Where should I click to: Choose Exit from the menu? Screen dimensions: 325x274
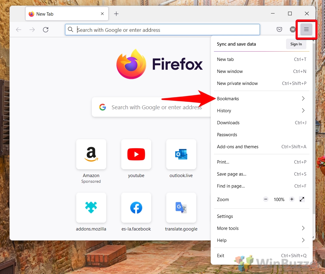coord(262,256)
